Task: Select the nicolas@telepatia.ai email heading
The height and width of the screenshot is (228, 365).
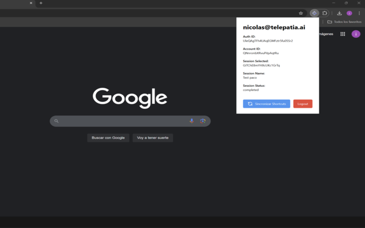Action: (274, 27)
